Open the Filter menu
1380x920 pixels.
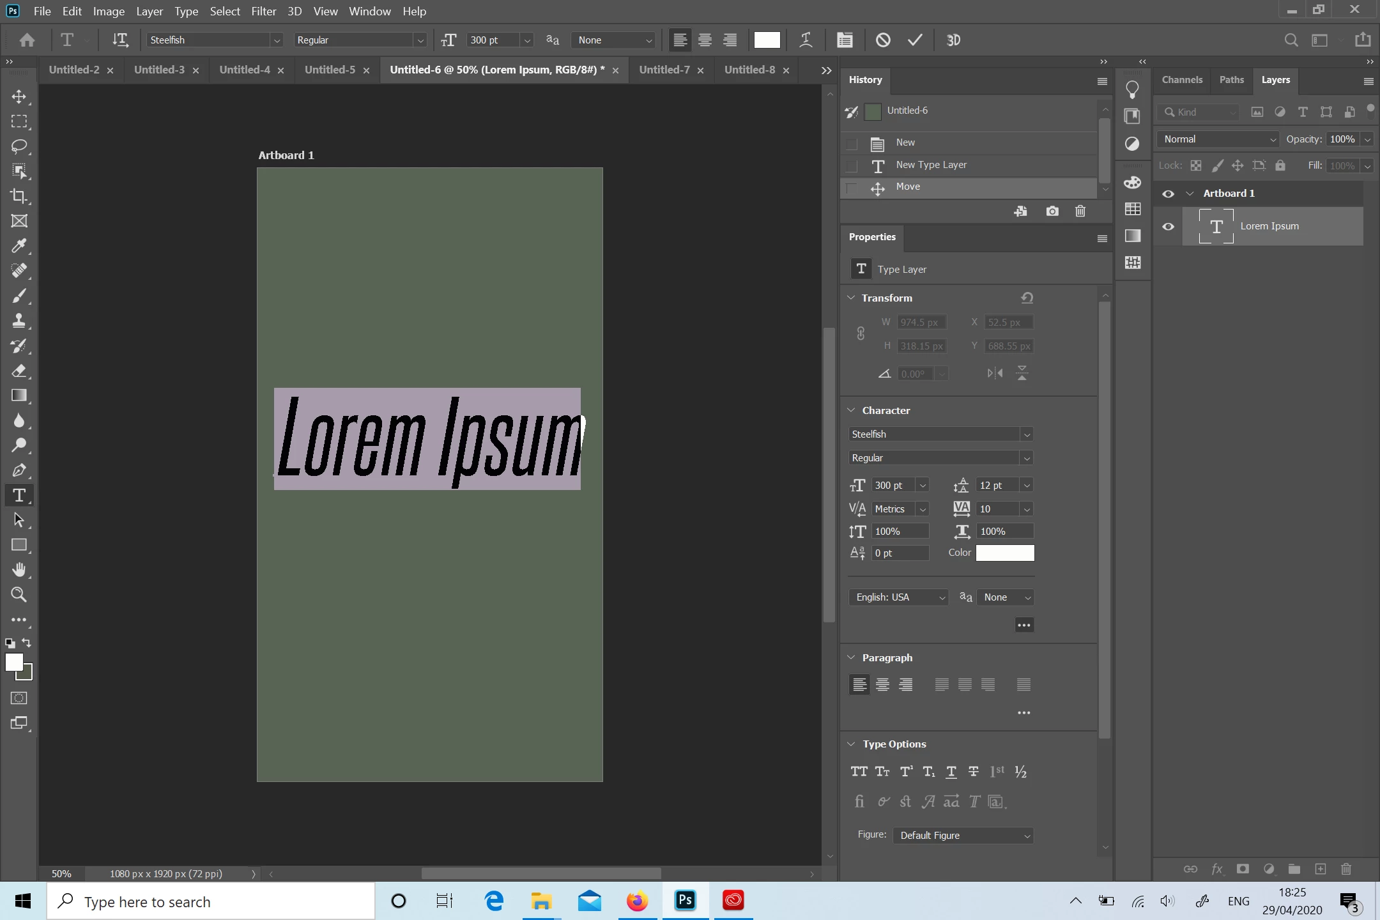(x=263, y=11)
